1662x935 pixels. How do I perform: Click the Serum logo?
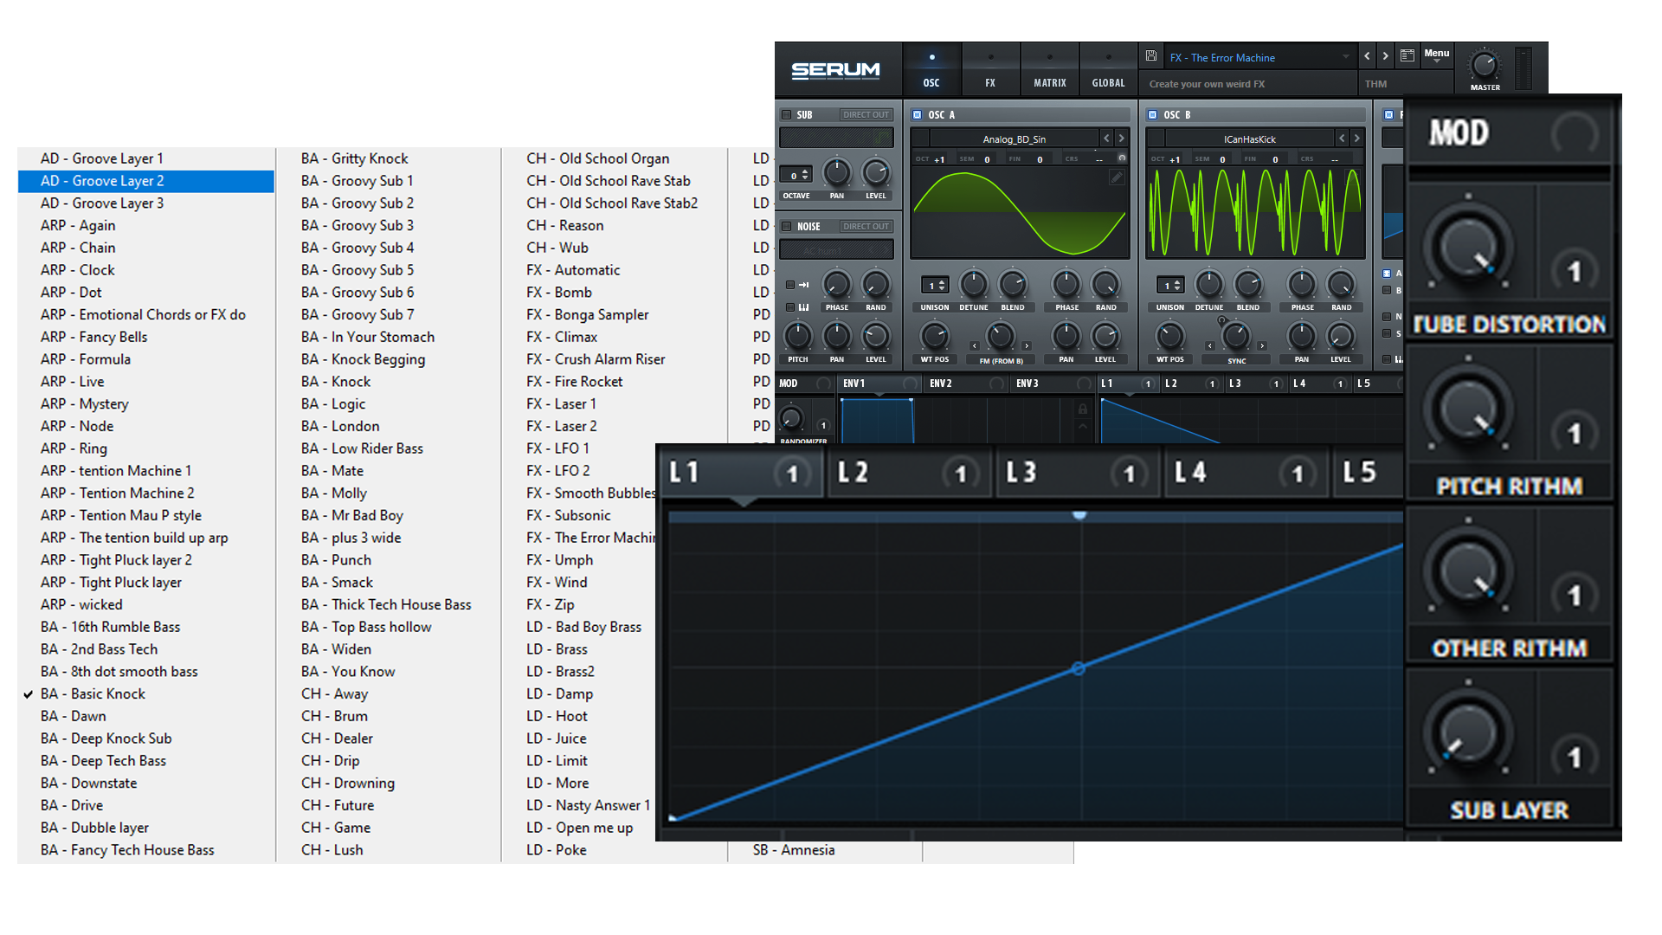[x=835, y=70]
